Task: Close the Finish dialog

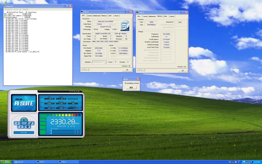Action: [138, 79]
